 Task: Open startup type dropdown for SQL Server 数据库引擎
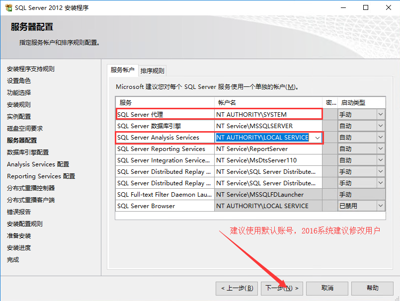coord(380,126)
